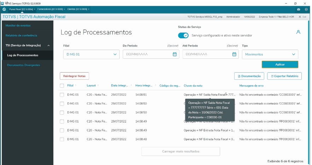The width and height of the screenshot is (312, 165).
Task: Click the Exportar Relatório button
Action: click(x=284, y=76)
